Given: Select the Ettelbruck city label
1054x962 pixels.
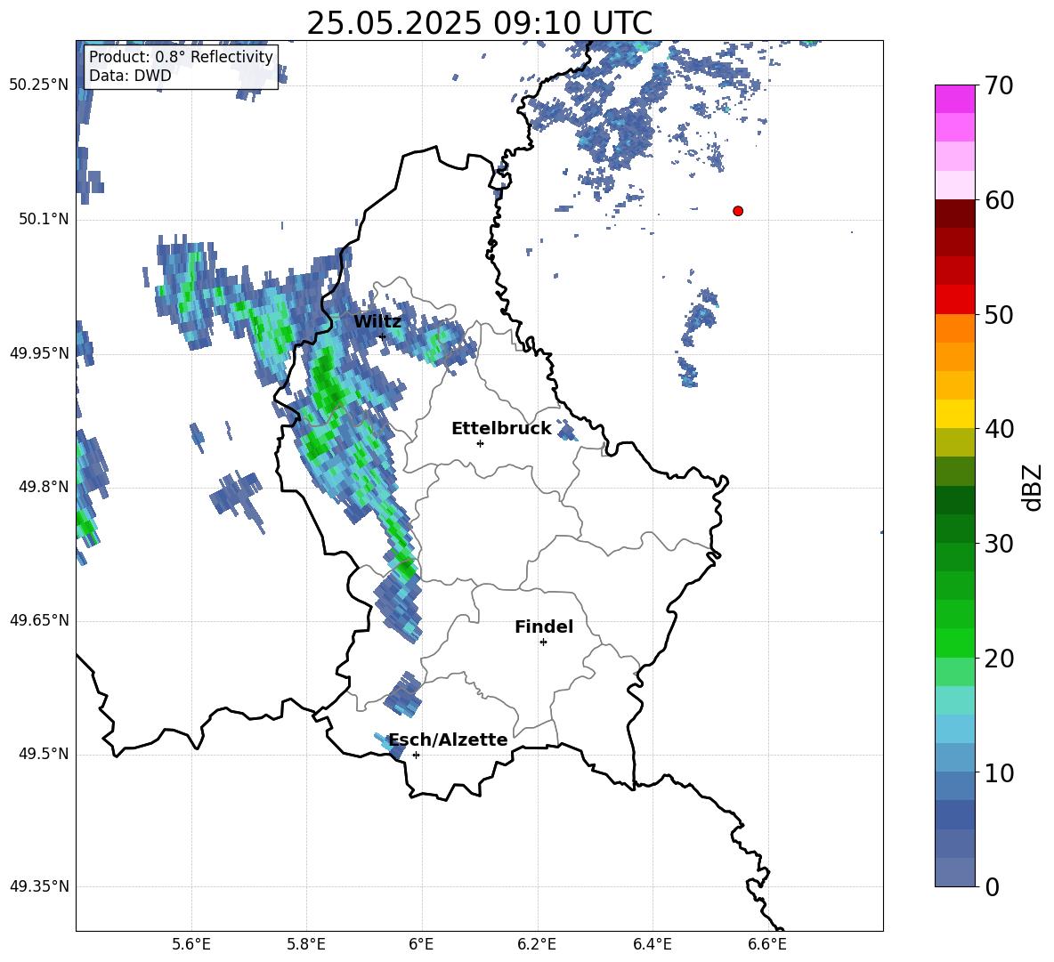Looking at the screenshot, I should pos(501,429).
